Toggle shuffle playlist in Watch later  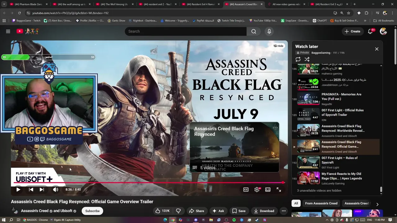click(307, 59)
